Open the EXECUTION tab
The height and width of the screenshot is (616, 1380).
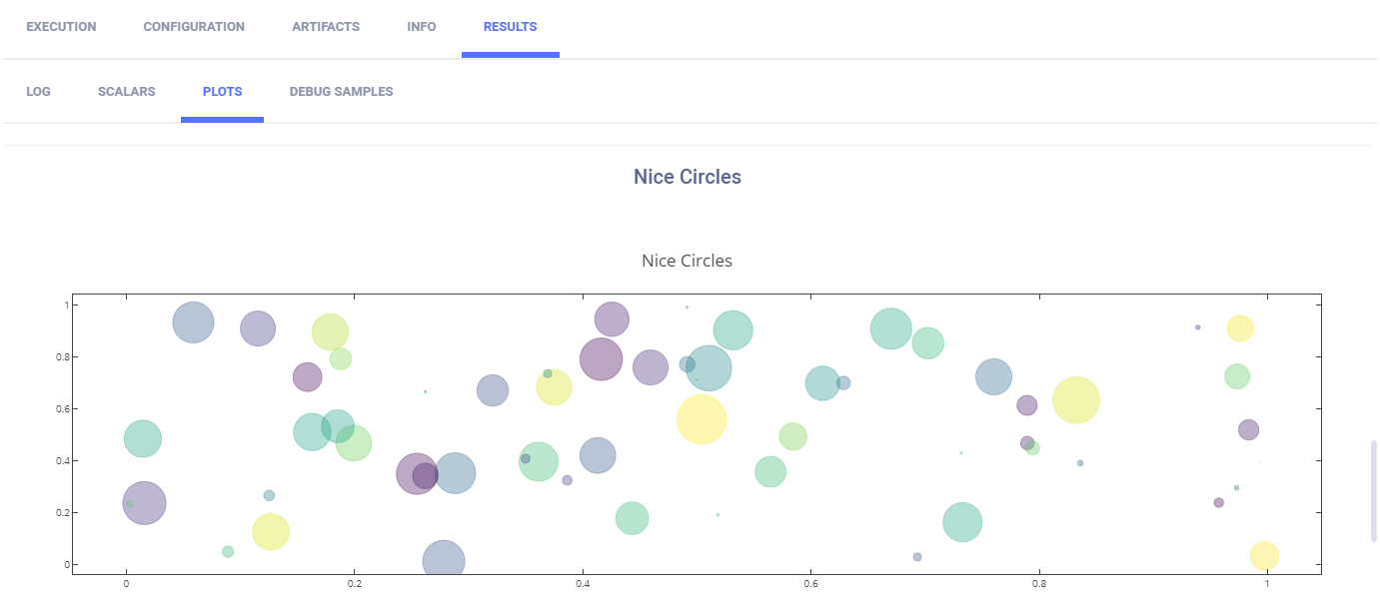tap(61, 27)
